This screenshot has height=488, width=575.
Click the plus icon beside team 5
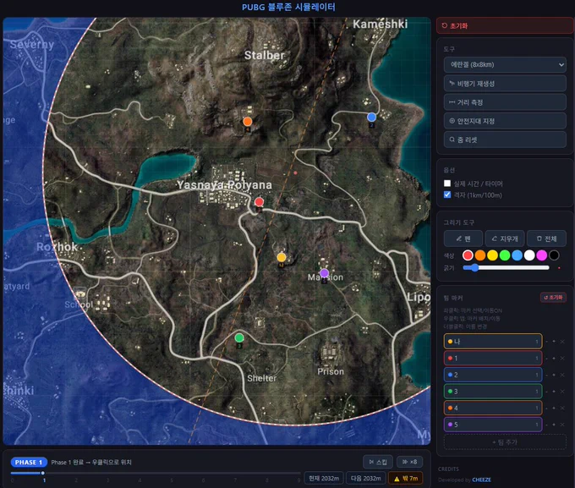[x=554, y=425]
